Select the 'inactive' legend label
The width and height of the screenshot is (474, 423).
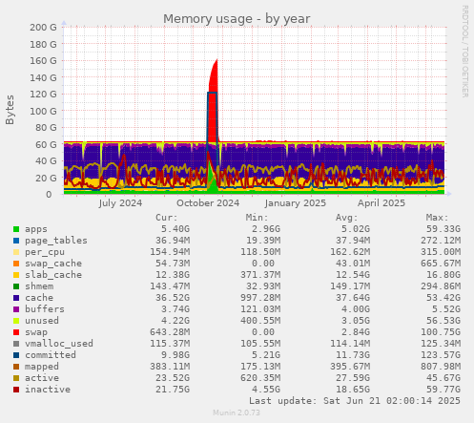[48, 390]
